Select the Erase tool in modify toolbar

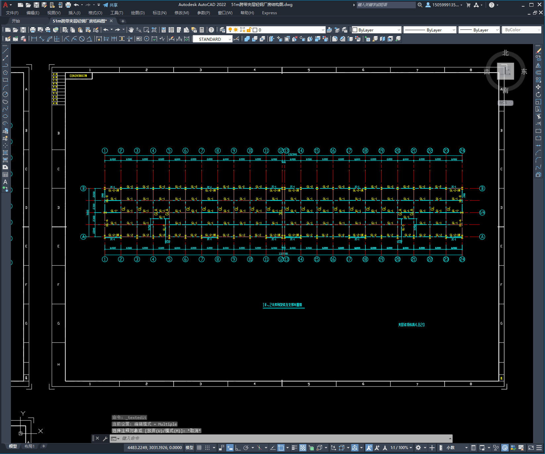(538, 51)
